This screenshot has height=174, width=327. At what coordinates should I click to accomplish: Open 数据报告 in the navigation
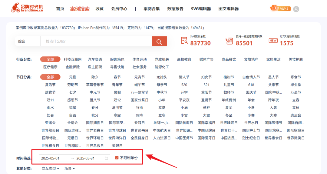175,9
